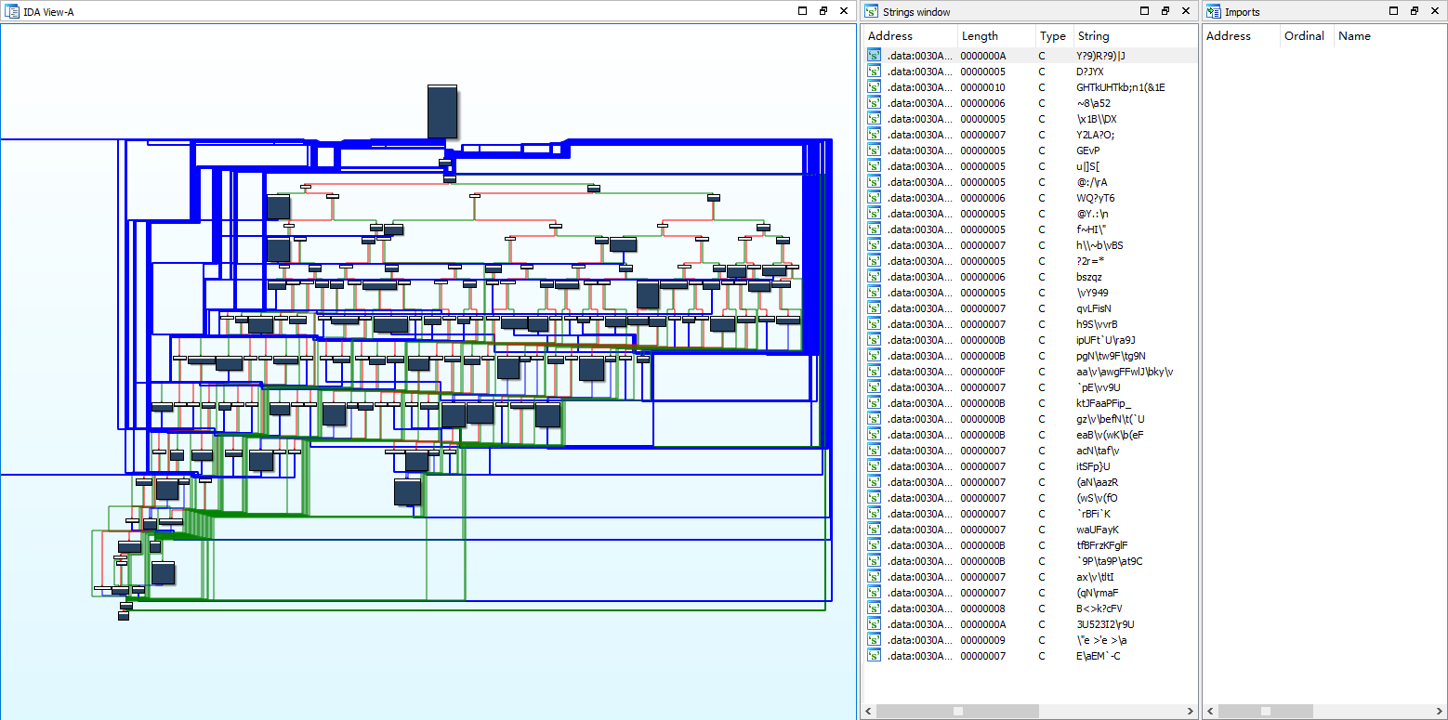Viewport: 1448px width, 720px height.
Task: Click the Imports panel title icon
Action: point(1214,11)
